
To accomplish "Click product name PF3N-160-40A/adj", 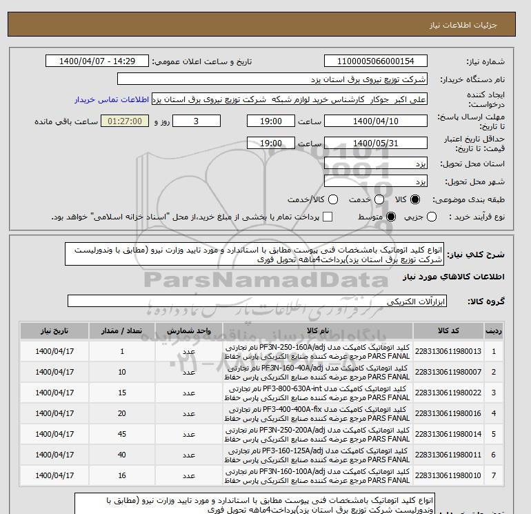I will pyautogui.click(x=292, y=368).
